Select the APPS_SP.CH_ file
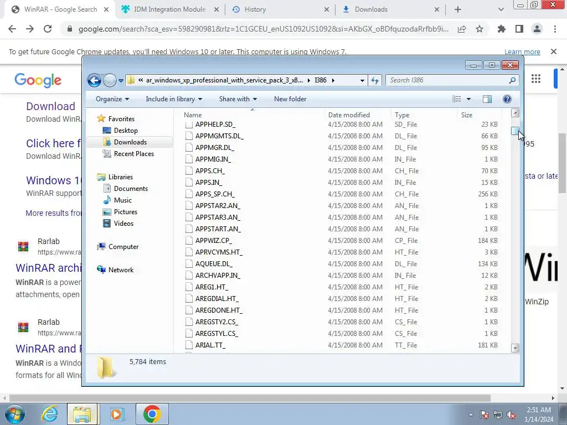The image size is (567, 425). (215, 194)
